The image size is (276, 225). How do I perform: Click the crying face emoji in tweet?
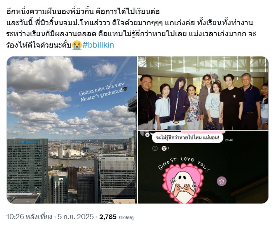point(77,45)
